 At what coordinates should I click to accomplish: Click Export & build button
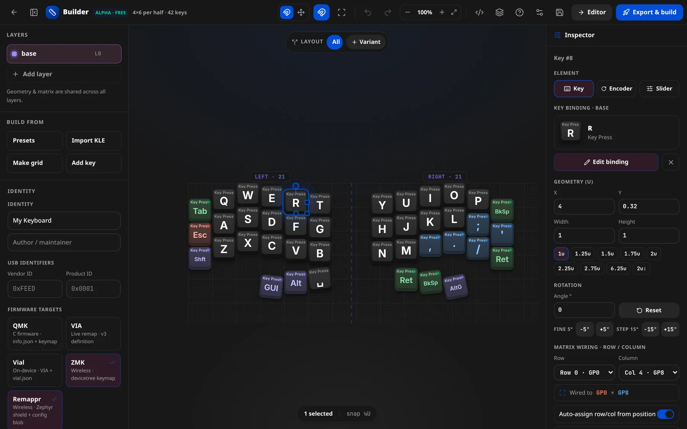tap(649, 12)
